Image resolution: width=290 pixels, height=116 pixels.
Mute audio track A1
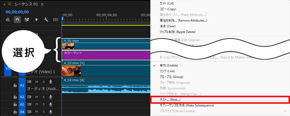coord(36,82)
